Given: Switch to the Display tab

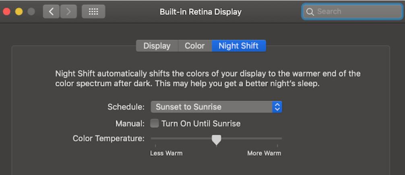Looking at the screenshot, I should (x=157, y=46).
